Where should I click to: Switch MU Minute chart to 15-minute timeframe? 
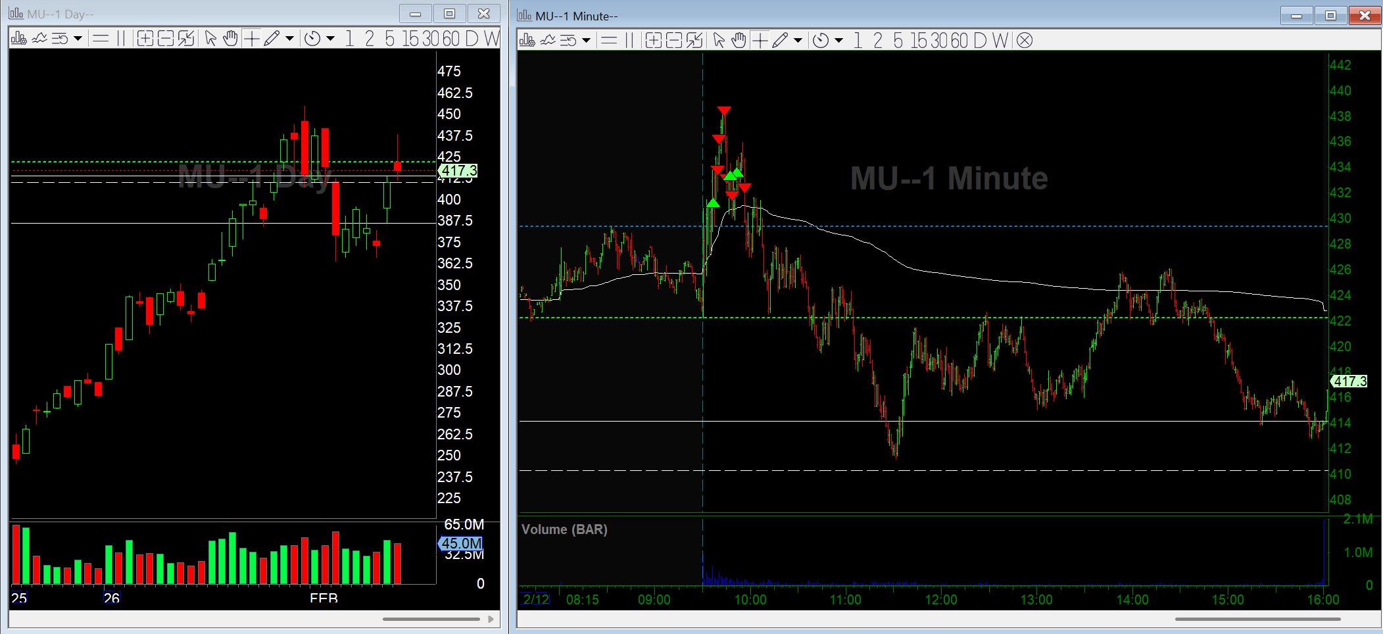[919, 41]
